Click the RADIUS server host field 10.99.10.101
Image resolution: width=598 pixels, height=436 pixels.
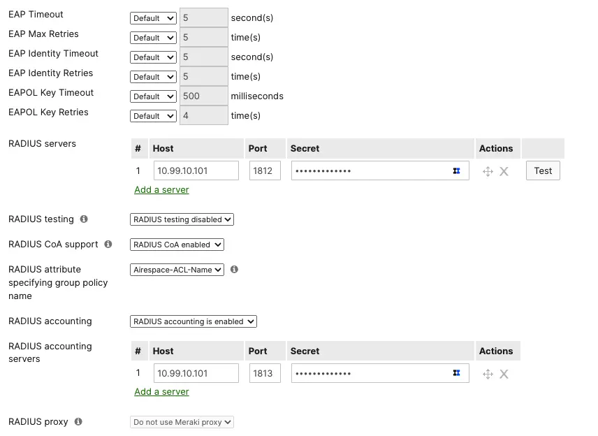pyautogui.click(x=196, y=170)
